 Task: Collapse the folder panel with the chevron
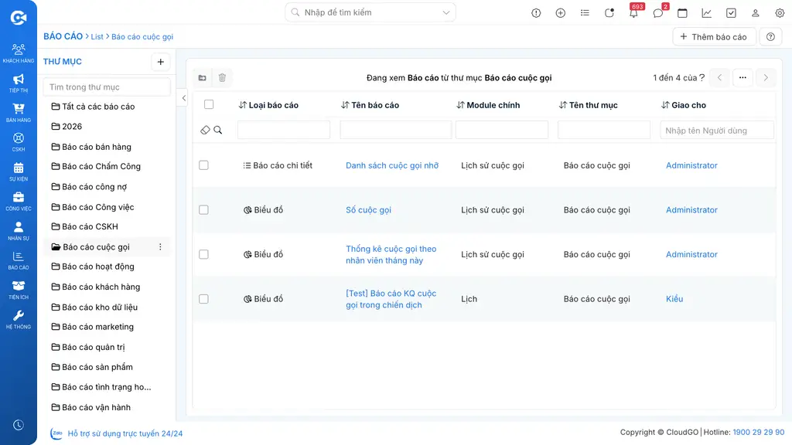point(184,98)
